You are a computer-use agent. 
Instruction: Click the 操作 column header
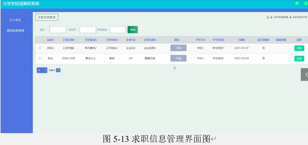click(299, 40)
